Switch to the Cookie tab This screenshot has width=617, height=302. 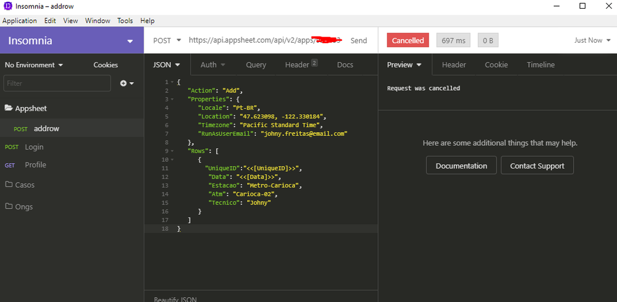click(x=496, y=65)
